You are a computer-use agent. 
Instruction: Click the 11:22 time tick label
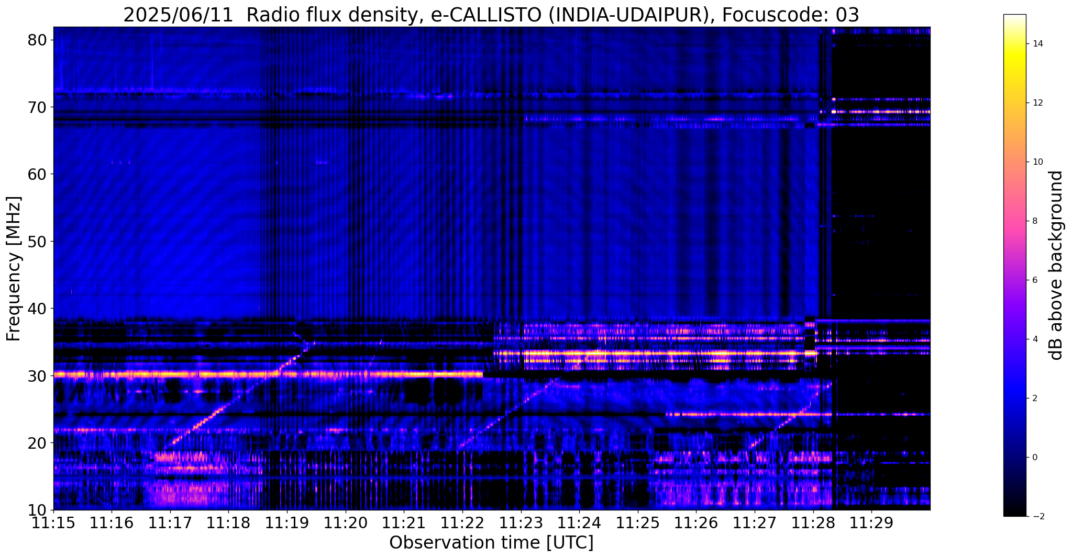pos(462,522)
